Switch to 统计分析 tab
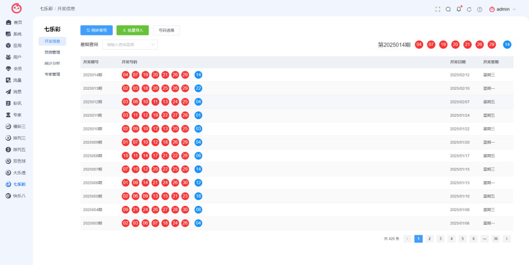The image size is (529, 265). click(52, 63)
